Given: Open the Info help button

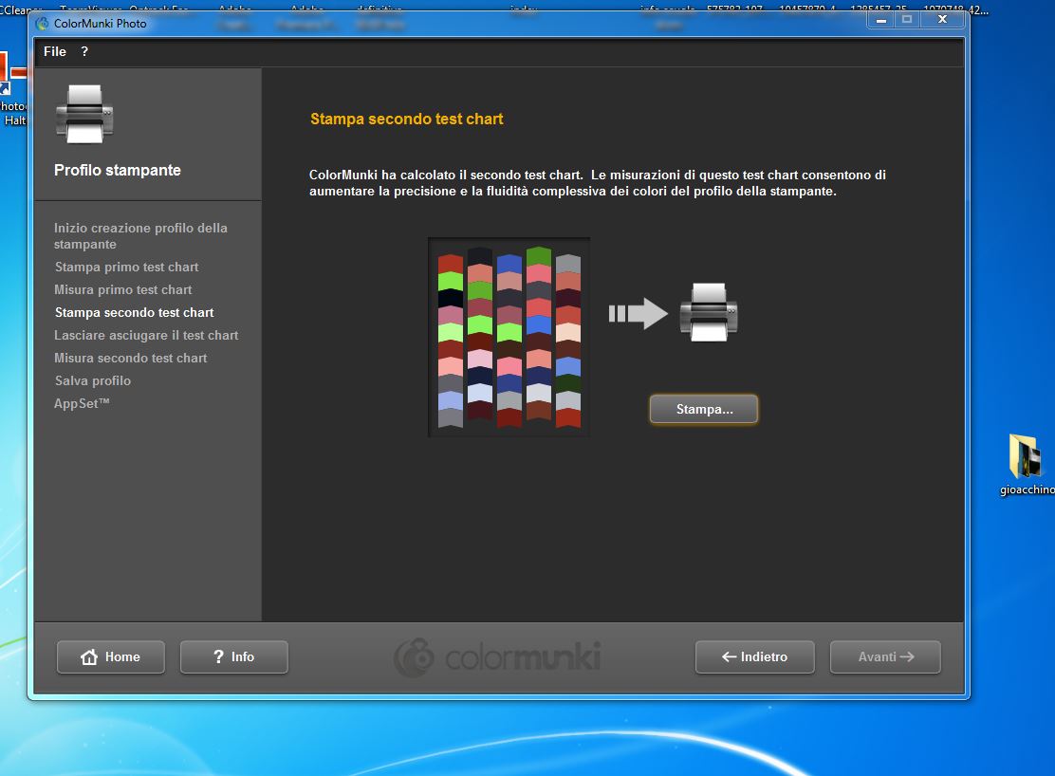Looking at the screenshot, I should [x=234, y=656].
